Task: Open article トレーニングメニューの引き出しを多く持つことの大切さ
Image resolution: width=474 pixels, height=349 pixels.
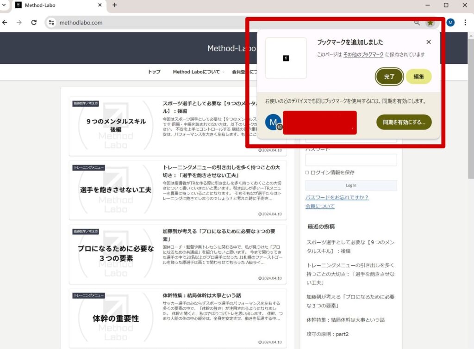Action: point(221,171)
